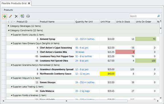164x104 pixels.
Task: Close the Flexible Products Grid tab
Action: tap(29, 3)
